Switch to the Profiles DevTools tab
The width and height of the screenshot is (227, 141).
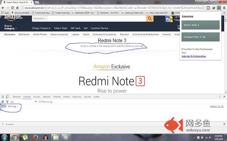(x=67, y=97)
